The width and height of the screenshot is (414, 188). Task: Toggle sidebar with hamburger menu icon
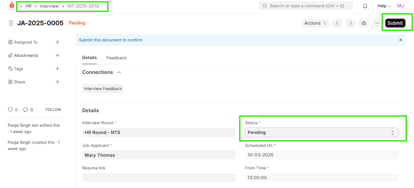tap(11, 23)
